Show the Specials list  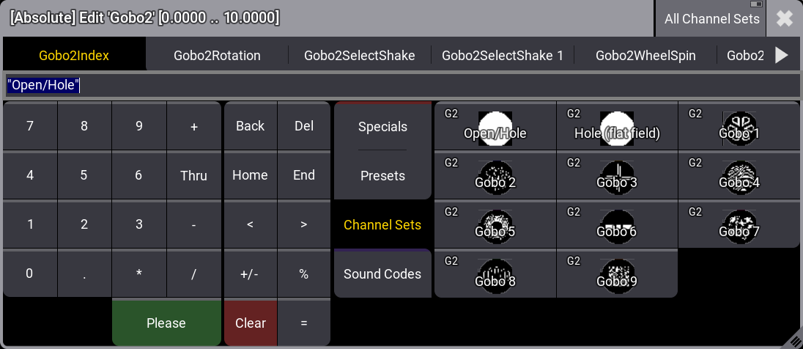[x=382, y=127]
